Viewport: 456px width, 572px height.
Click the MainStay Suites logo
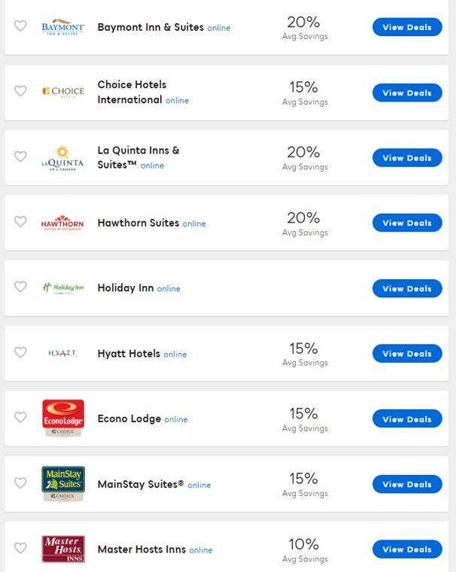pos(63,483)
